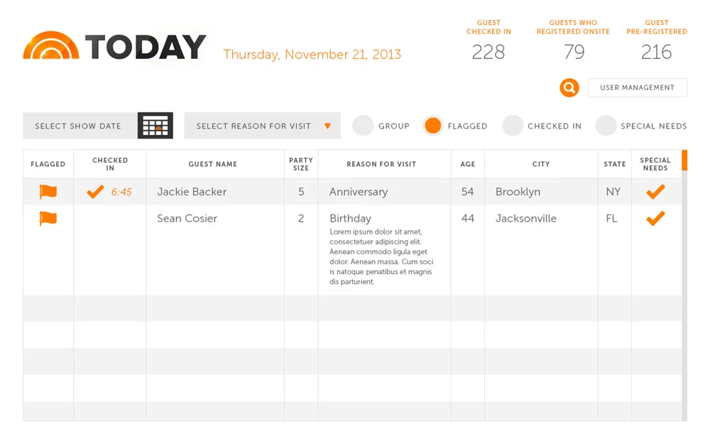Viewport: 710px width, 444px height.
Task: Expand the Select Reason For Visit dropdown
Action: coord(262,126)
